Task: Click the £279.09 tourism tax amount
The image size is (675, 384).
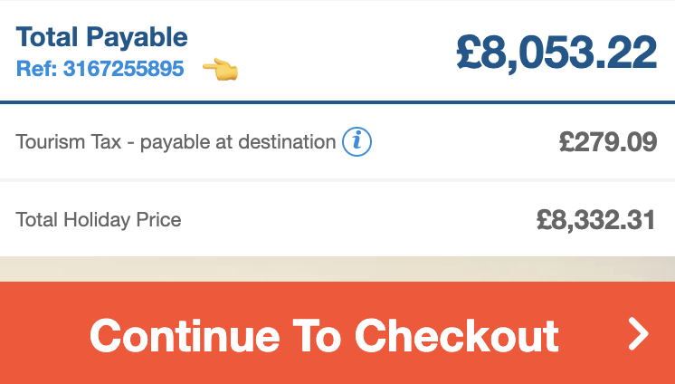Action: tap(607, 142)
